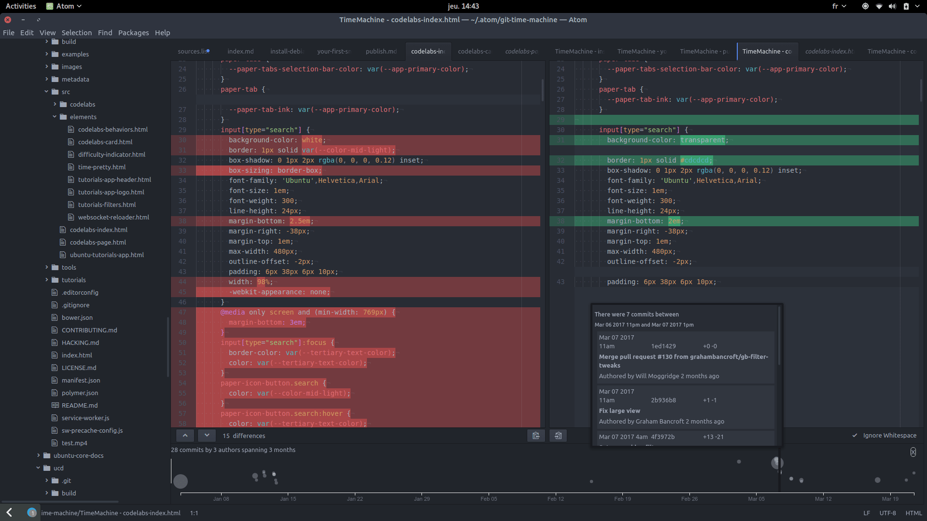
Task: Click the HTML grammar selector in status bar
Action: 913,513
